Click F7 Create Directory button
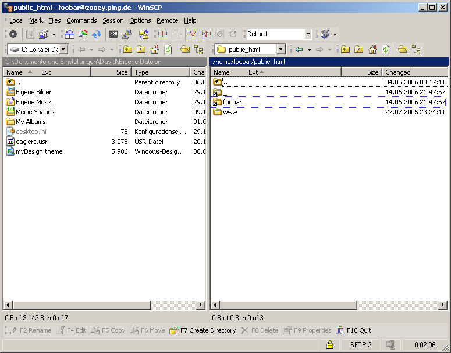This screenshot has height=353, width=451. click(x=203, y=330)
